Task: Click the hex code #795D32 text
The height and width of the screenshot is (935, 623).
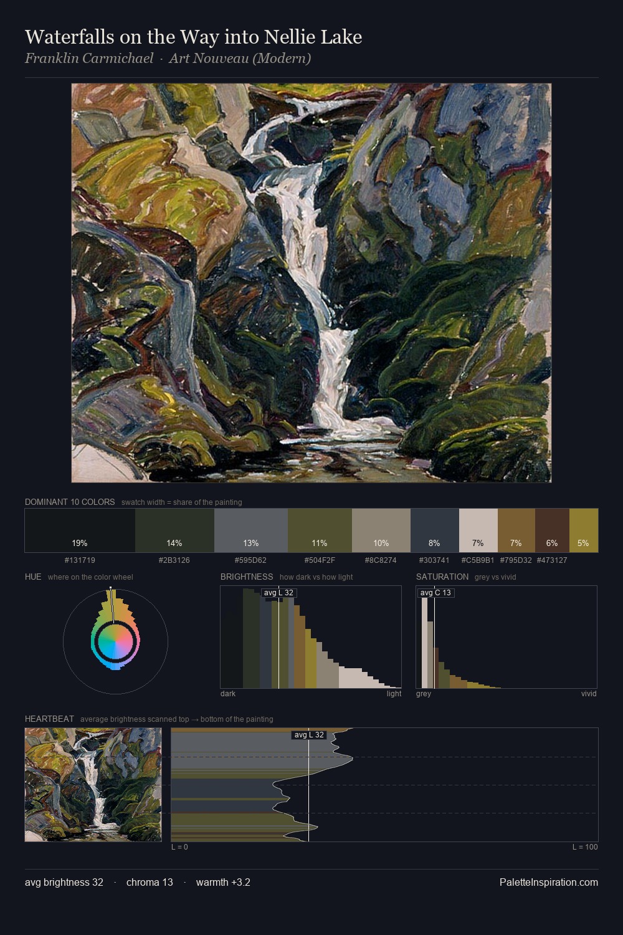Action: point(516,560)
